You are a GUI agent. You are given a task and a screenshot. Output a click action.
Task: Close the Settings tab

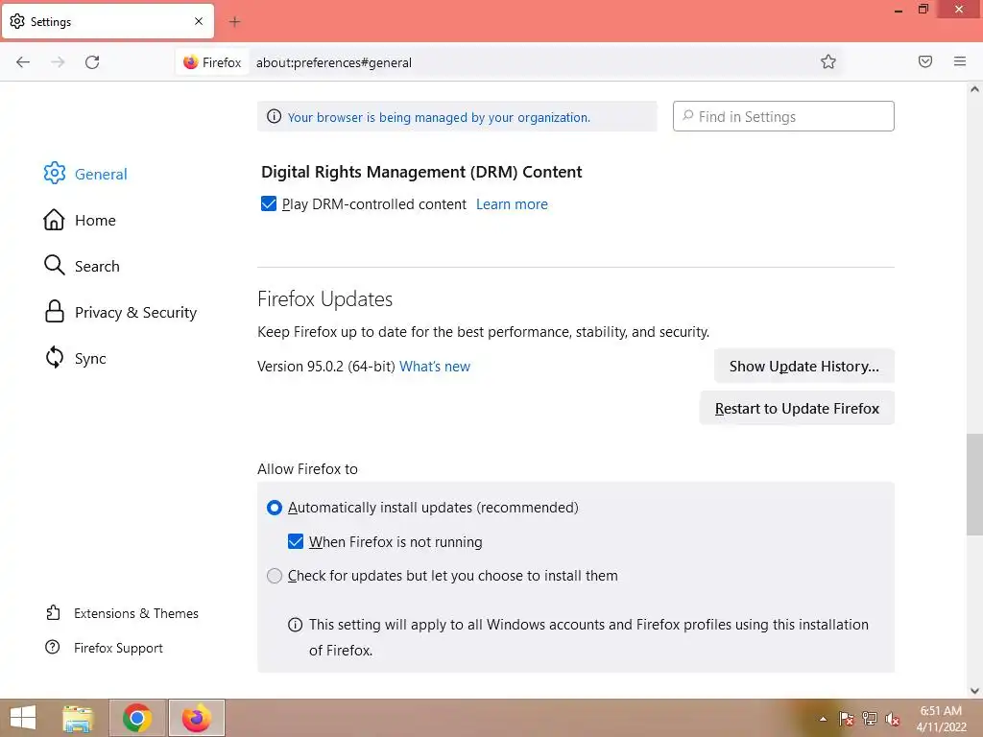[x=199, y=21]
